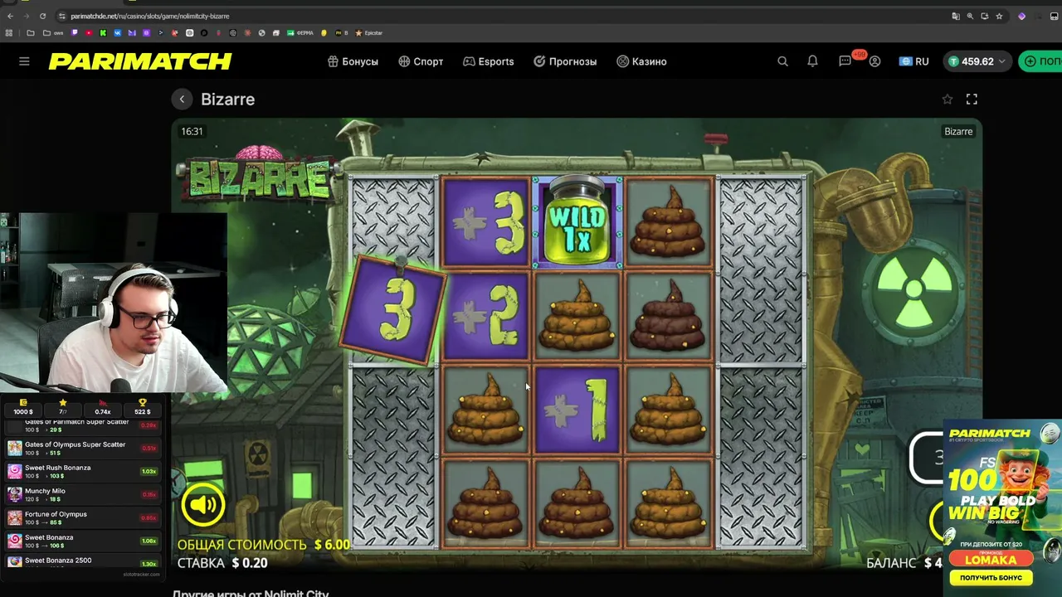The image size is (1062, 597).
Task: Translate this page icon
Action: pos(956,16)
